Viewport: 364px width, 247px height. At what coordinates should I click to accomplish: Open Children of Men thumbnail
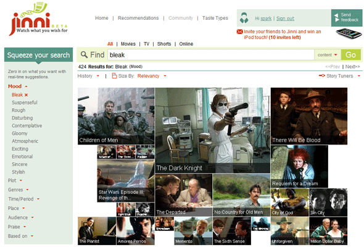[116, 116]
